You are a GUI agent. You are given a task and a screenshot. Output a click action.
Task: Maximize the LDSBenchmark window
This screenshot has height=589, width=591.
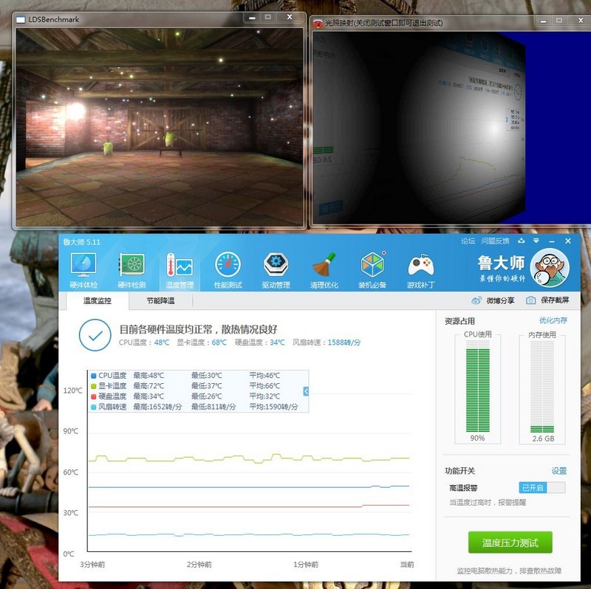point(268,17)
